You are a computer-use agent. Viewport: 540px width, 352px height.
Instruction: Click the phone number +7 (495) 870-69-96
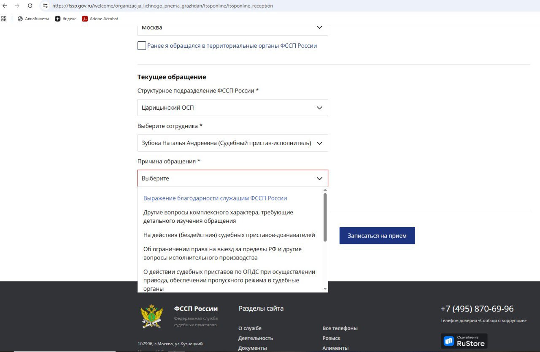click(477, 309)
